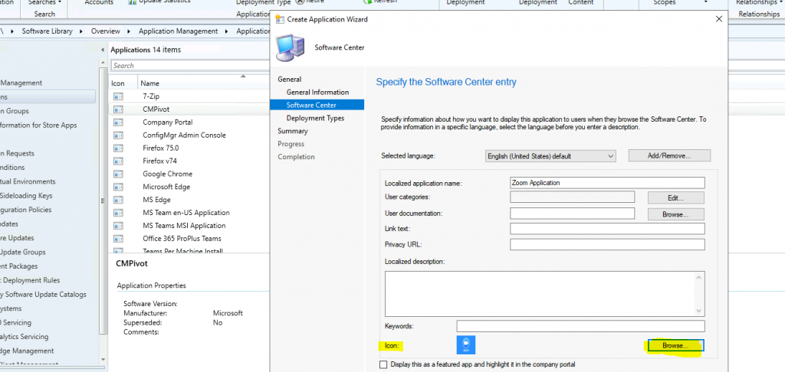The width and height of the screenshot is (785, 372).
Task: Select Summary wizard step
Action: pos(293,131)
